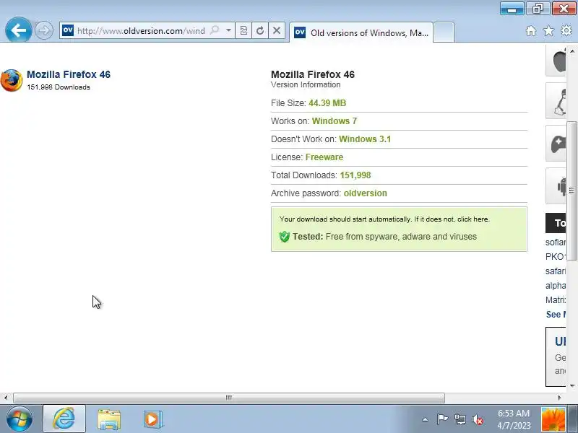Click the search magnifier in address bar
578x433 pixels.
coord(215,30)
